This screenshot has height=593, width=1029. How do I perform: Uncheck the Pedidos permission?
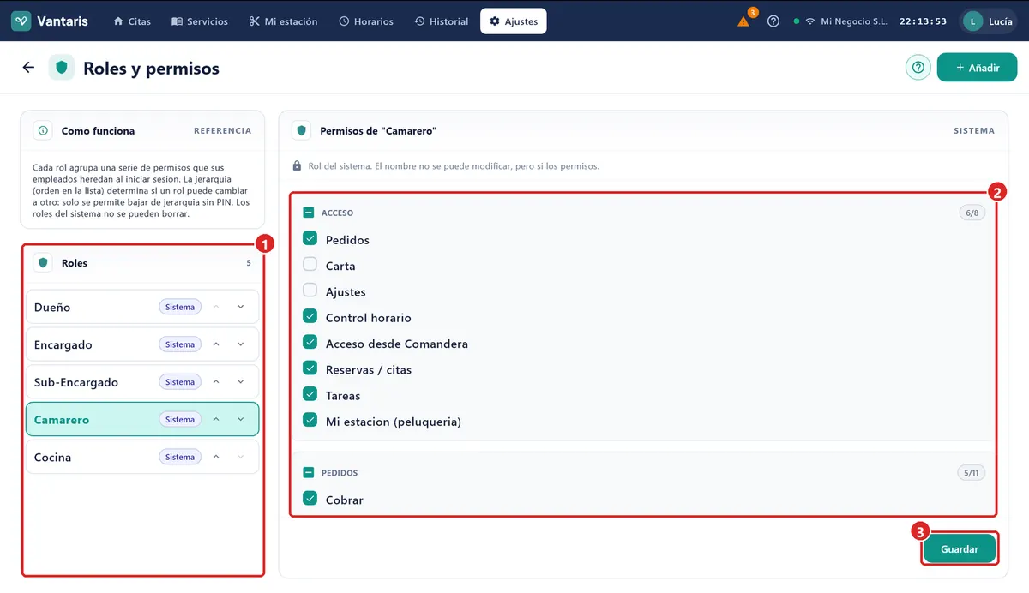pos(310,239)
